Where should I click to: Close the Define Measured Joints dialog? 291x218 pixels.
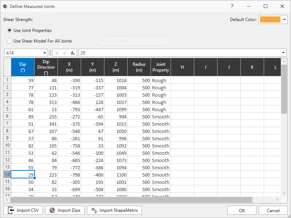coord(282,6)
